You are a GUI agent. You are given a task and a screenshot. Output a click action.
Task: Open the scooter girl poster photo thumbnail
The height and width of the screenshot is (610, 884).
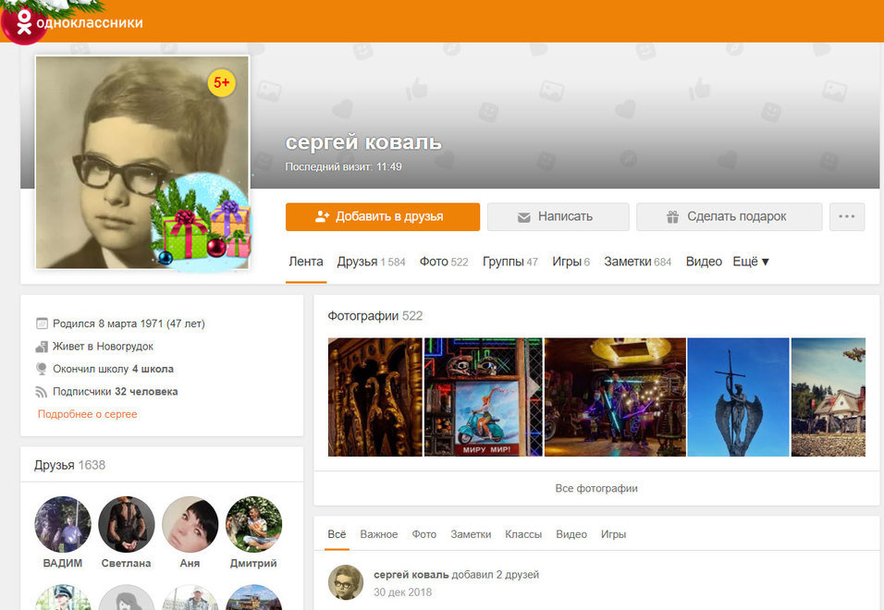point(484,397)
